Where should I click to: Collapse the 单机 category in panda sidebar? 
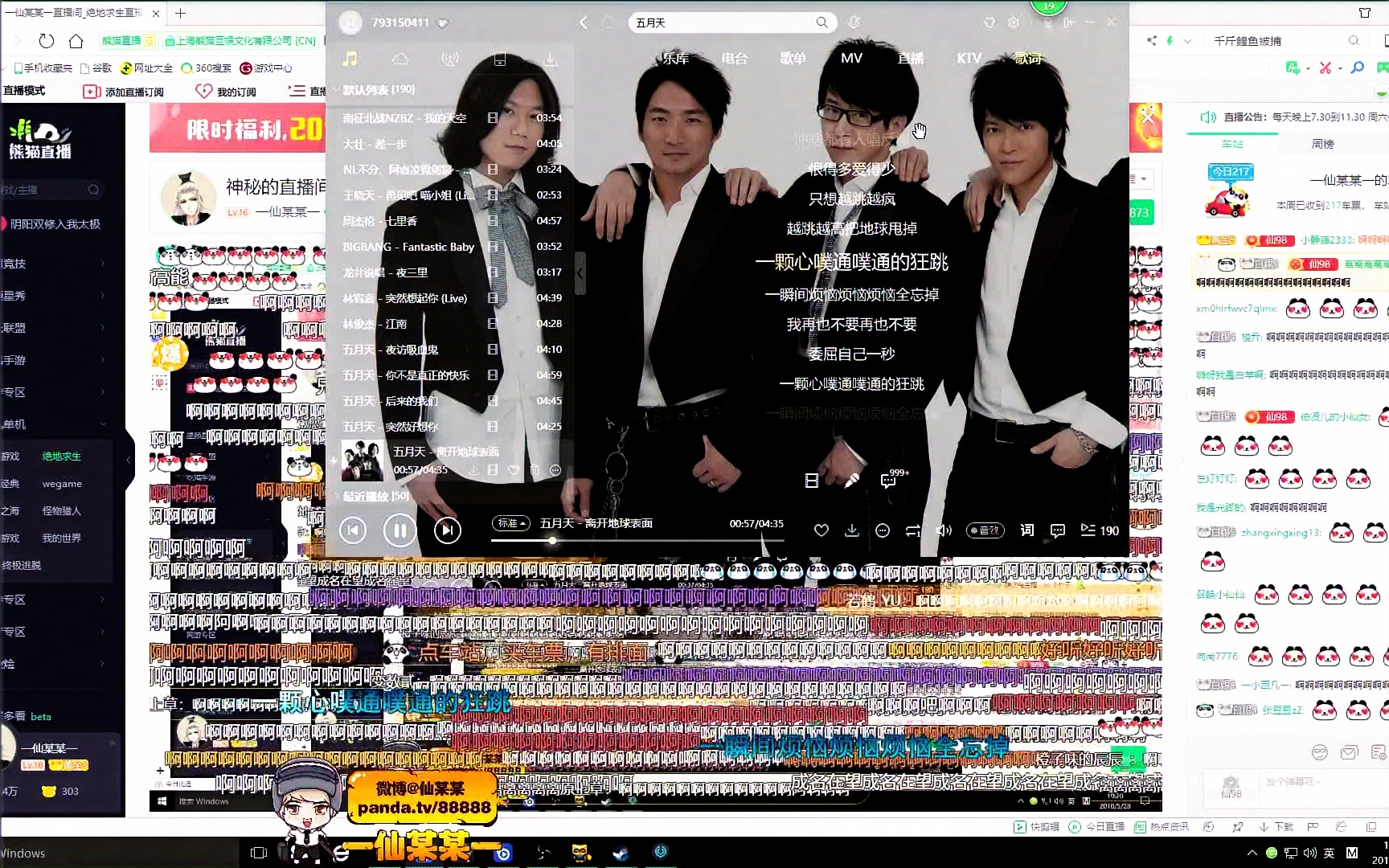pyautogui.click(x=53, y=424)
